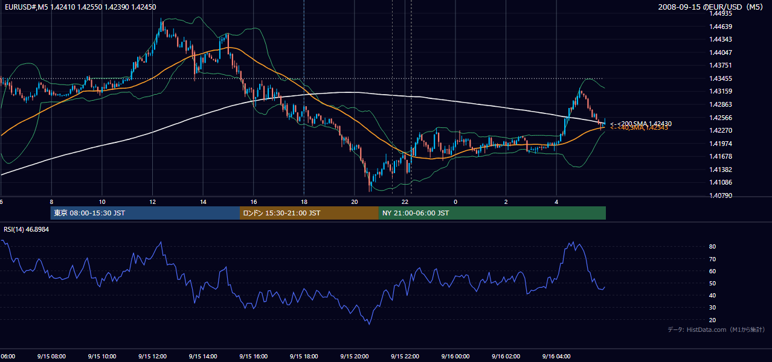Click hour tick 8 below the price chart
This screenshot has width=772, height=362.
(x=51, y=202)
